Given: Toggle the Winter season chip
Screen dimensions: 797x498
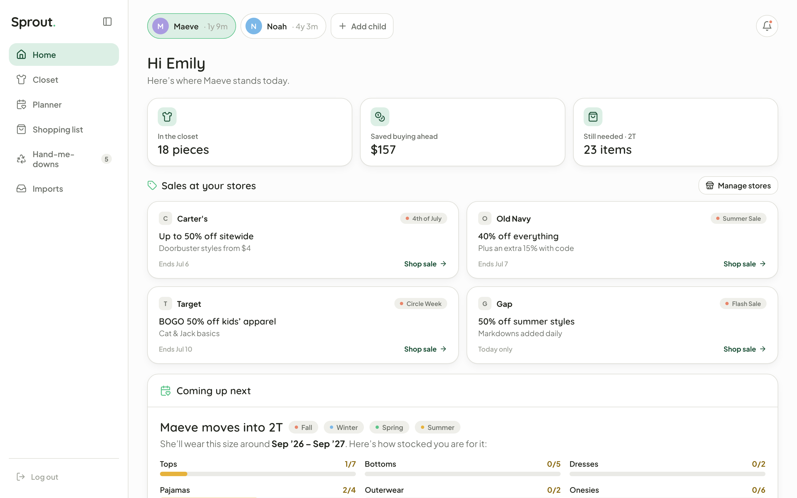Looking at the screenshot, I should [x=343, y=427].
